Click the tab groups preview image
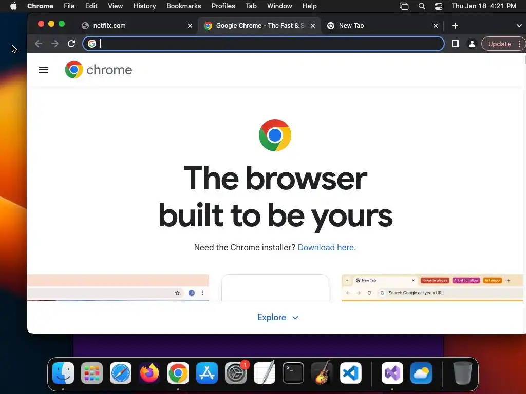Viewport: 526px width, 394px height. [x=432, y=287]
